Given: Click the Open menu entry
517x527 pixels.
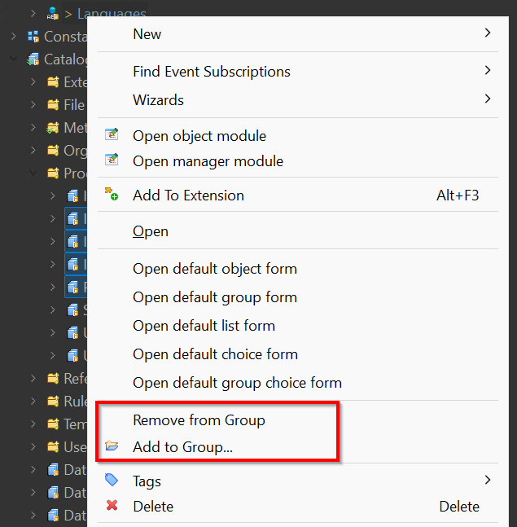Looking at the screenshot, I should 298,231.
